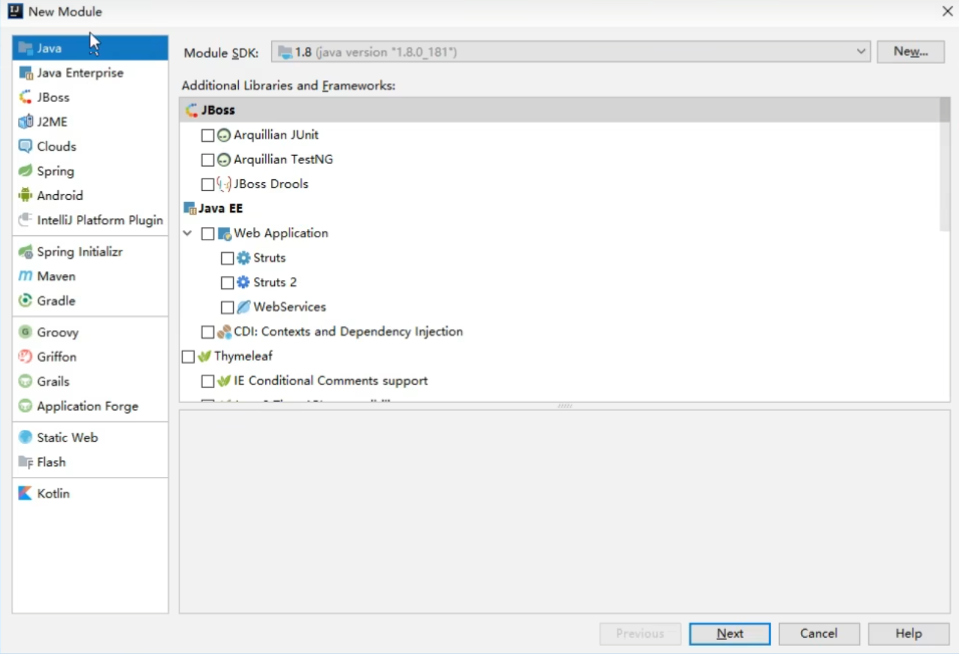The height and width of the screenshot is (654, 959).
Task: Click the WebServices feather icon
Action: [244, 307]
